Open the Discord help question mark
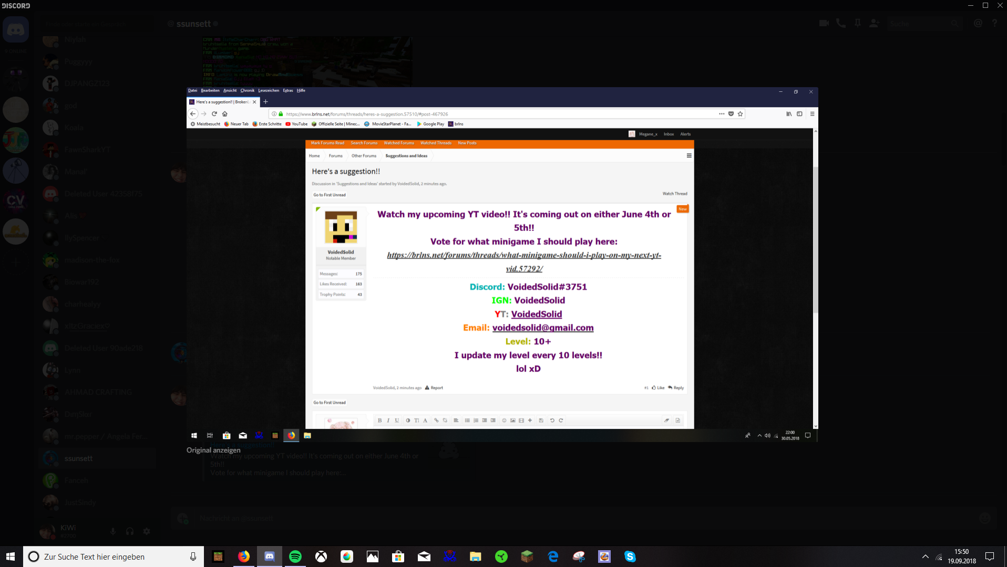The width and height of the screenshot is (1007, 567). [994, 24]
